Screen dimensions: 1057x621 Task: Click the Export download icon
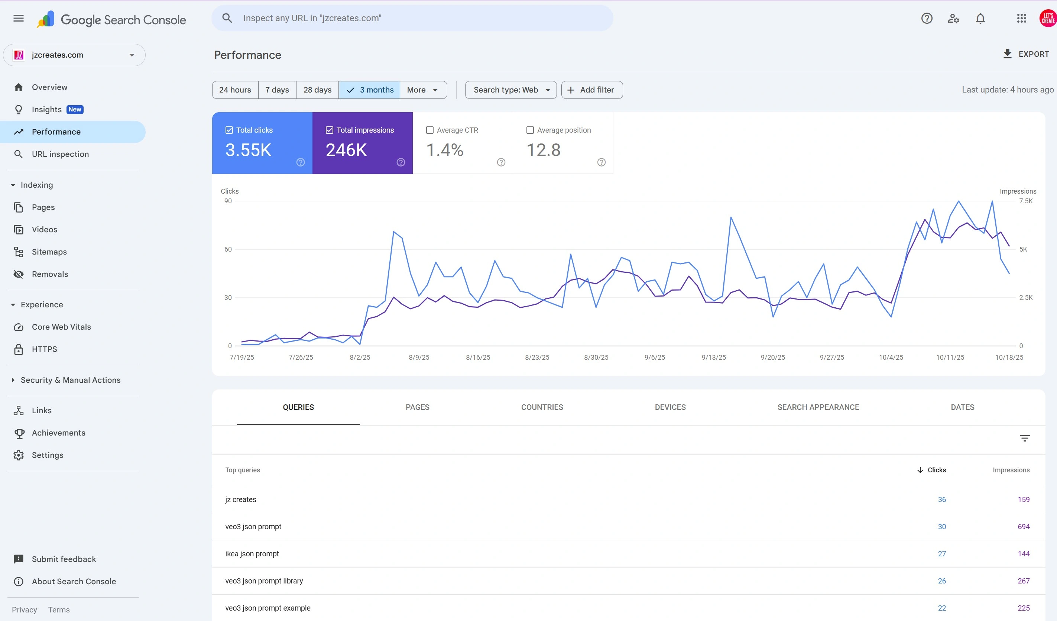coord(1008,54)
